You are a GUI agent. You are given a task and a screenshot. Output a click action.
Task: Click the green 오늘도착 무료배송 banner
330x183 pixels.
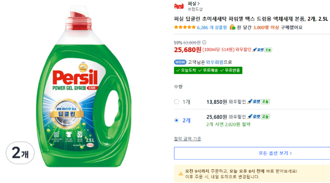click(208, 70)
